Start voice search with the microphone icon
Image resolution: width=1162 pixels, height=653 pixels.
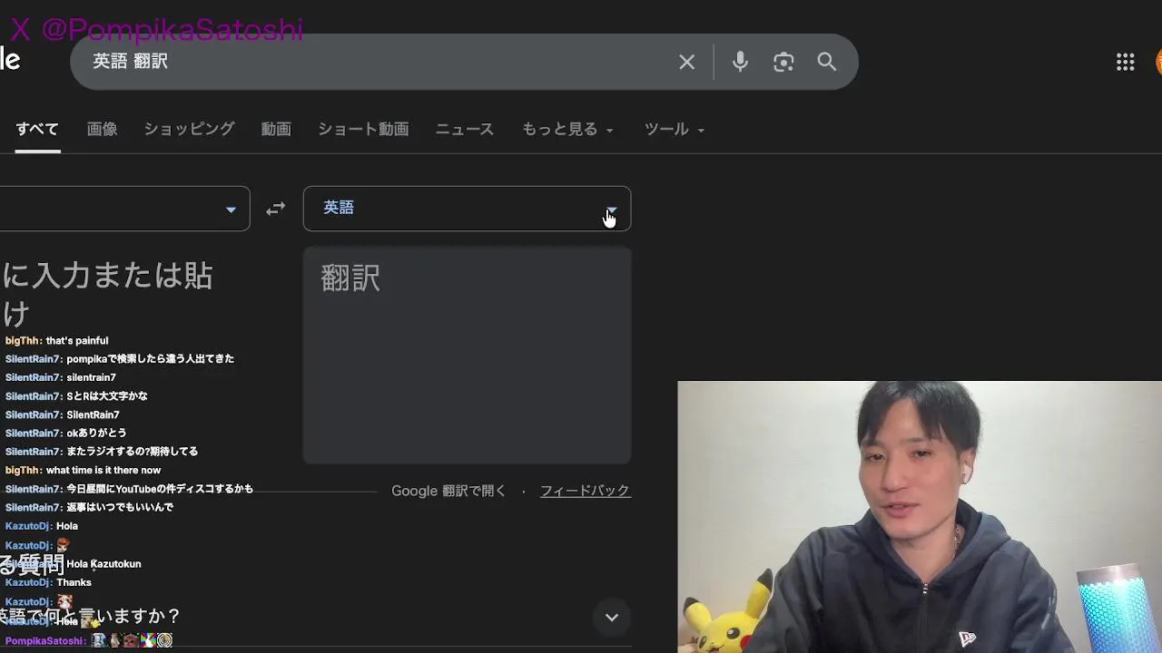click(740, 62)
